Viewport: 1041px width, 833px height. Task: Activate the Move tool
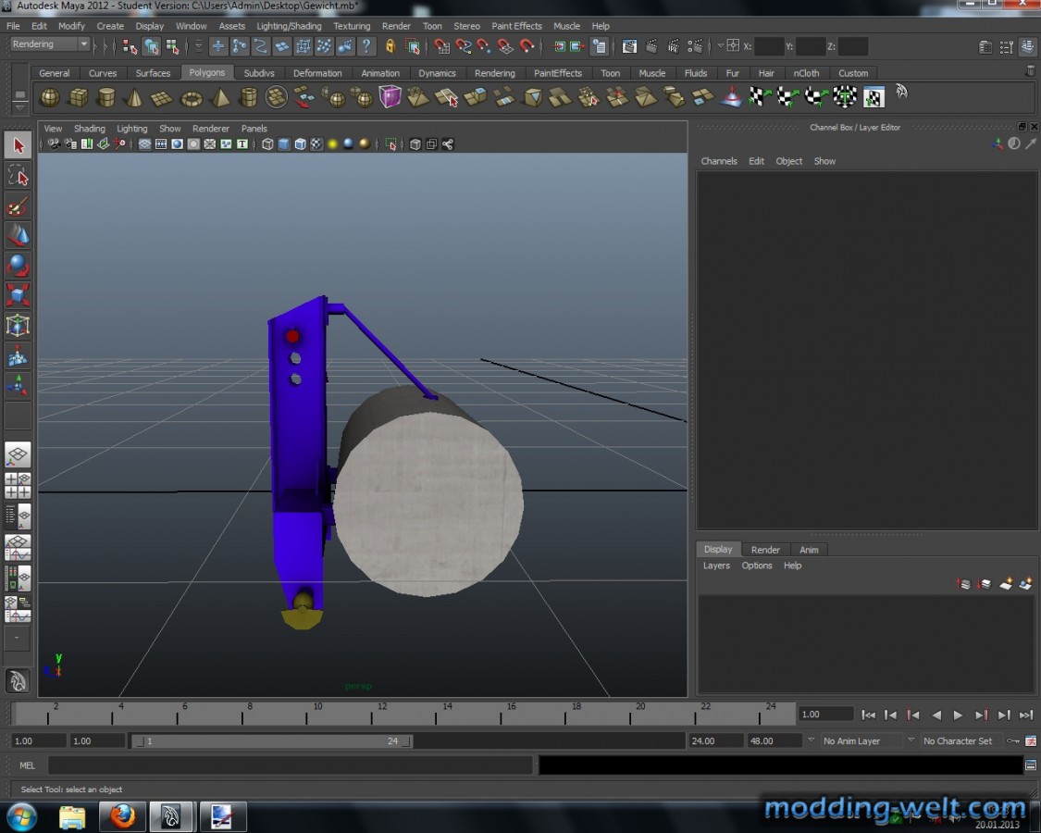(x=18, y=236)
